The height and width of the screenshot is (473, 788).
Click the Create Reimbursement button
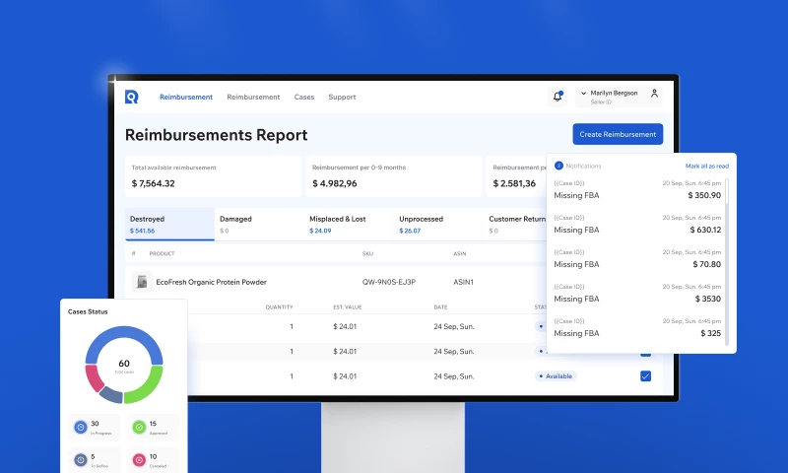(618, 134)
